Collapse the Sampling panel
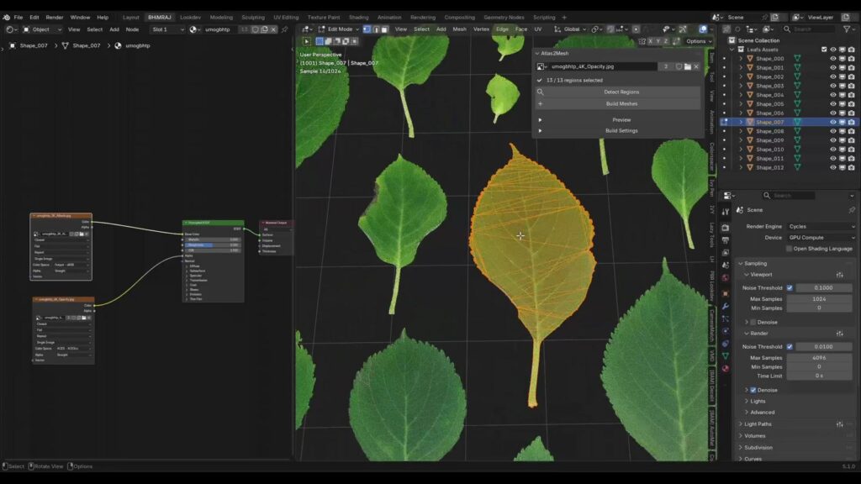The image size is (861, 484). pos(755,263)
